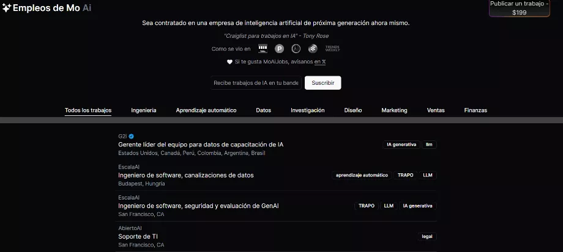Click 'IA generativa' tag on GenAI security job

click(418, 206)
